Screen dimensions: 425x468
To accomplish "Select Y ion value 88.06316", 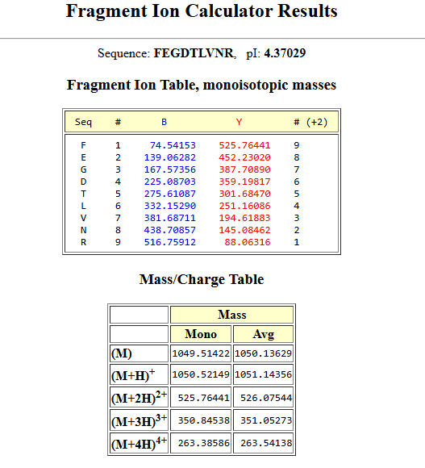I will pos(248,242).
